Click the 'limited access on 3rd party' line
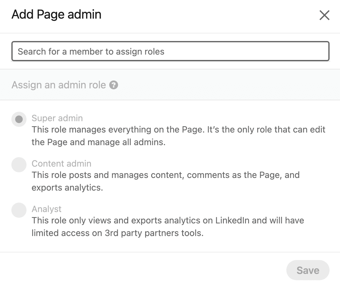This screenshot has width=340, height=284. pyautogui.click(x=117, y=233)
